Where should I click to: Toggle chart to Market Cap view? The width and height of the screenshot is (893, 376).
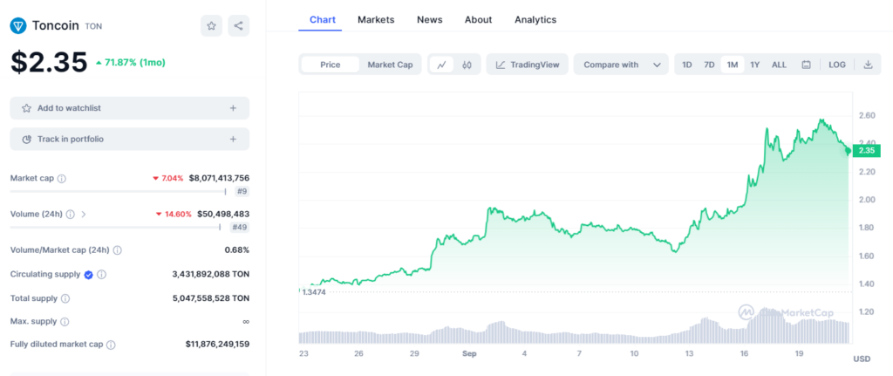pos(390,65)
